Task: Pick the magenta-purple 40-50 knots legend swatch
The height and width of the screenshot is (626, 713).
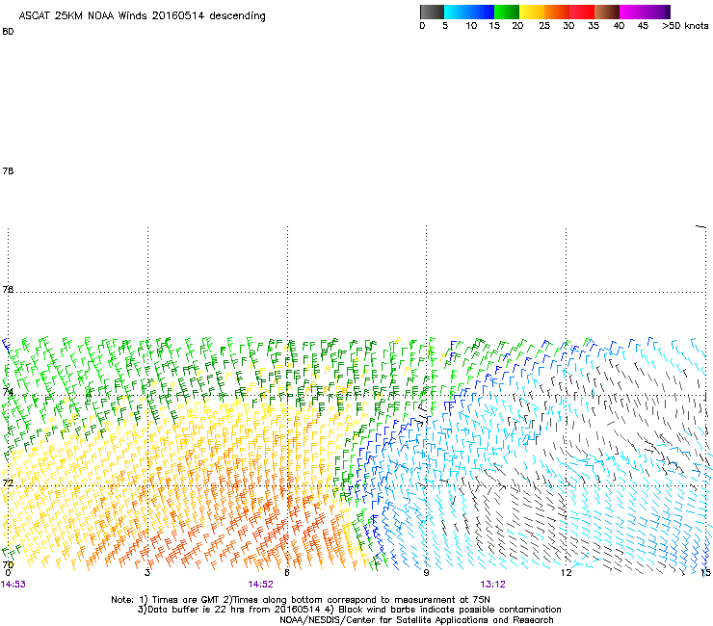Action: click(x=645, y=12)
